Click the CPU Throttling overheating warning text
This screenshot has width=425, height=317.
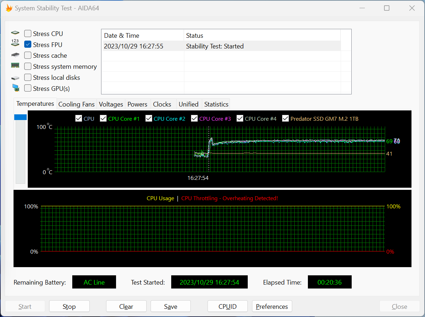[x=230, y=198]
